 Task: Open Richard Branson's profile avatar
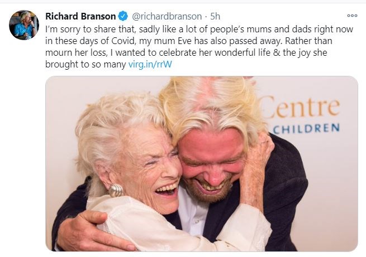click(x=24, y=25)
